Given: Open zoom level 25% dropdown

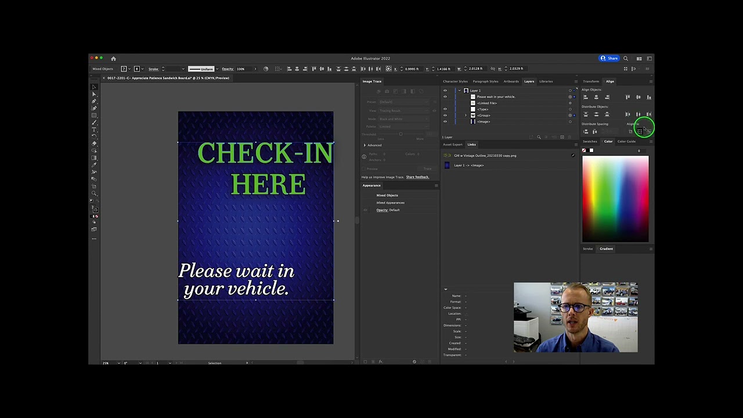Looking at the screenshot, I should (118, 363).
